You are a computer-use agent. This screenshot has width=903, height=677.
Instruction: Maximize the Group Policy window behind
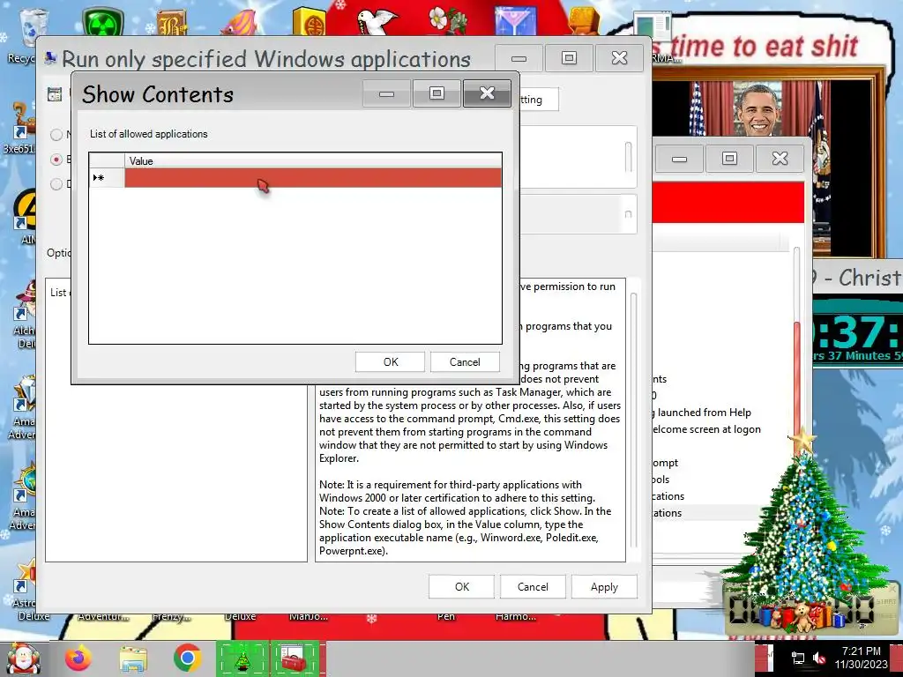pyautogui.click(x=729, y=158)
